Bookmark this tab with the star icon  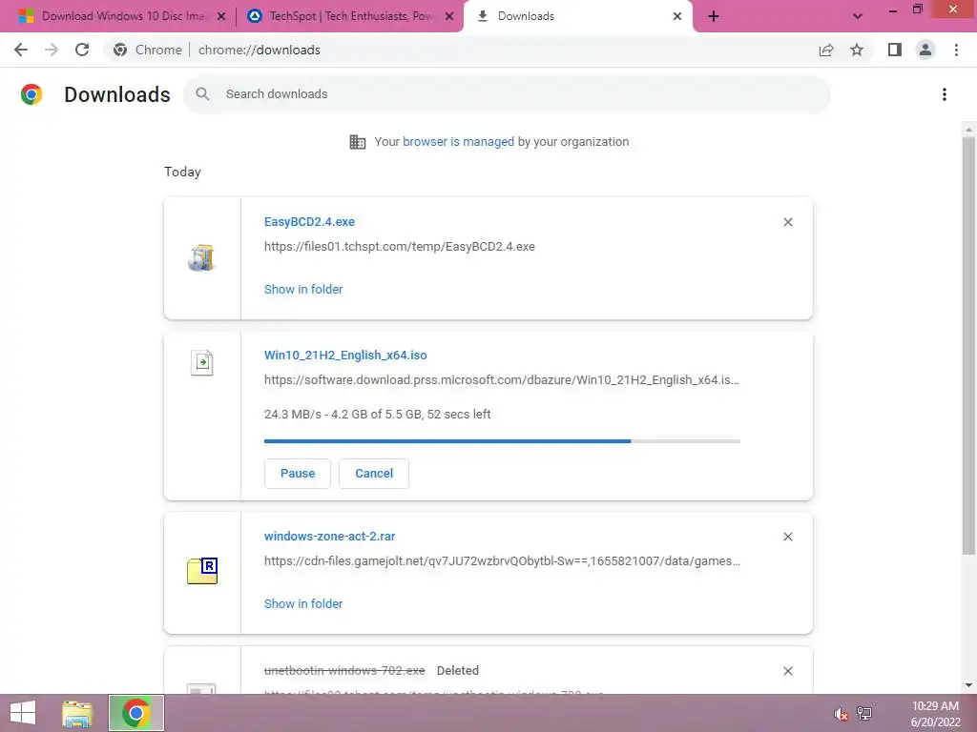(857, 50)
